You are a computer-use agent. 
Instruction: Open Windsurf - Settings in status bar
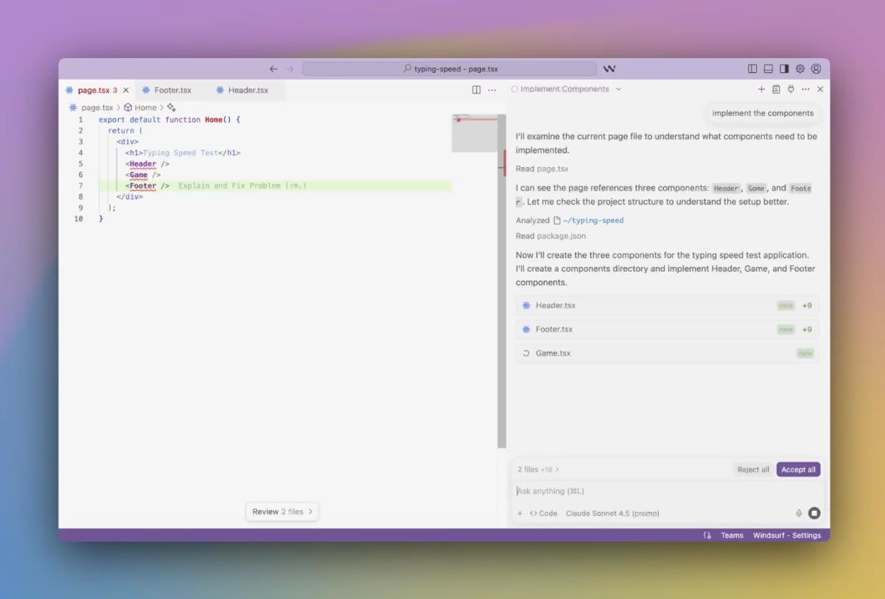pos(787,535)
